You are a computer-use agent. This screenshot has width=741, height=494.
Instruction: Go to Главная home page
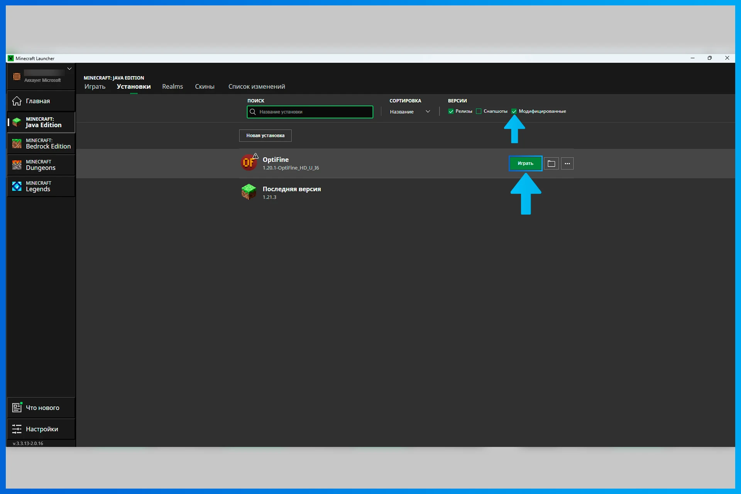(38, 101)
